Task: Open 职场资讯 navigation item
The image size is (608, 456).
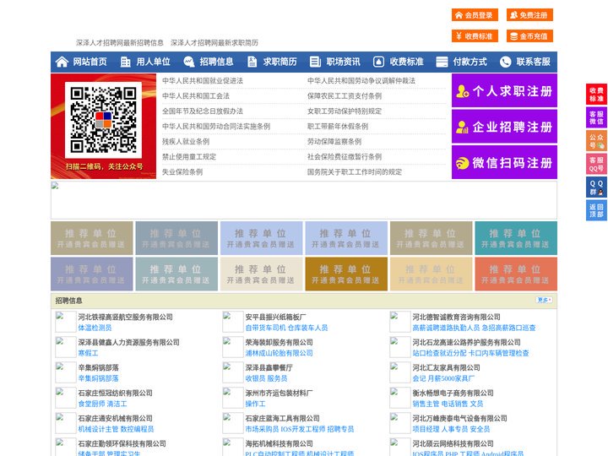Action: coord(343,62)
